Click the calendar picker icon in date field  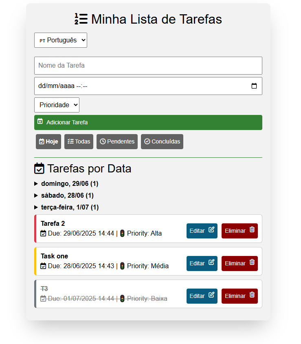click(x=254, y=86)
